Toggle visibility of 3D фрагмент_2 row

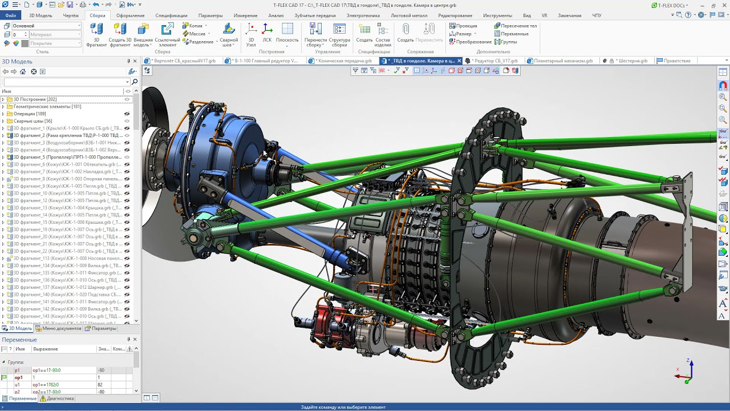coord(127,135)
